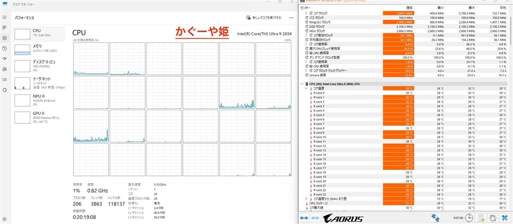
Task: Select 平均実効クロック sensor row
Action: click(403, 40)
